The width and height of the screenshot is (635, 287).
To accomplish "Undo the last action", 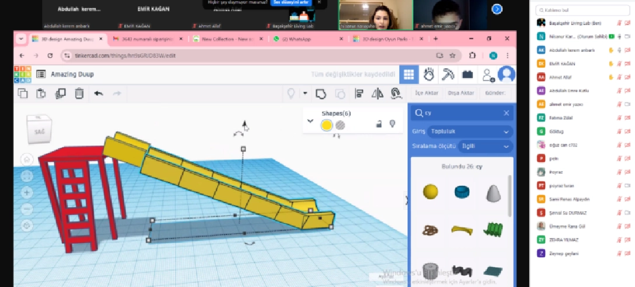I will pyautogui.click(x=99, y=93).
